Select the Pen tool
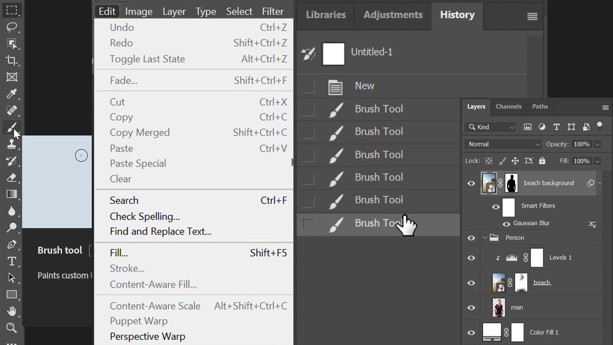Viewport: 613px width, 345px height. point(12,244)
